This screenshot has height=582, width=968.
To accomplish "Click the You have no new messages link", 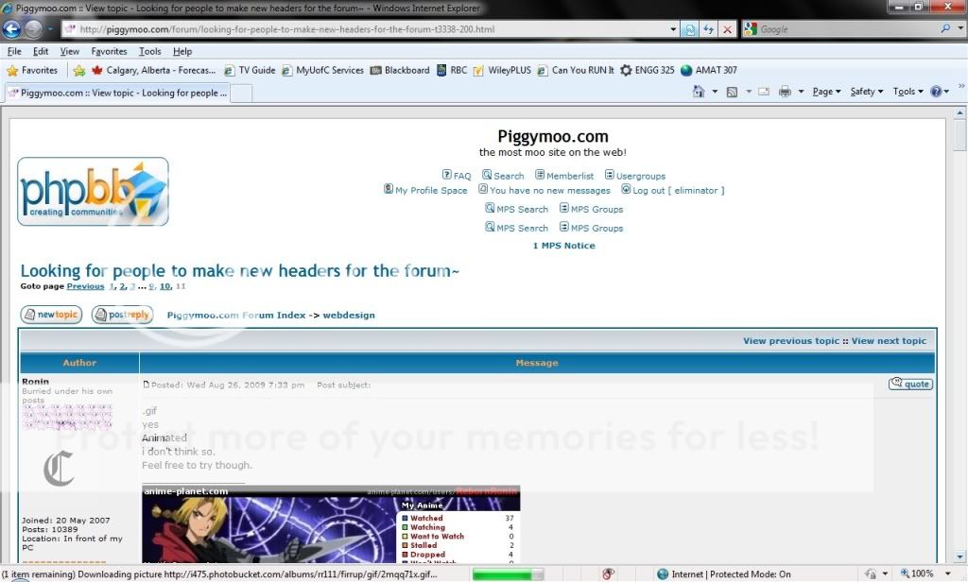I will coord(544,190).
